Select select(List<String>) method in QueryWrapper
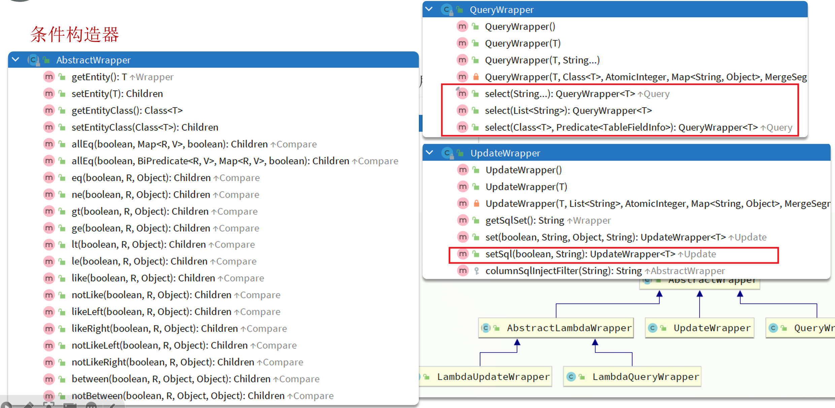The width and height of the screenshot is (835, 408). 568,111
